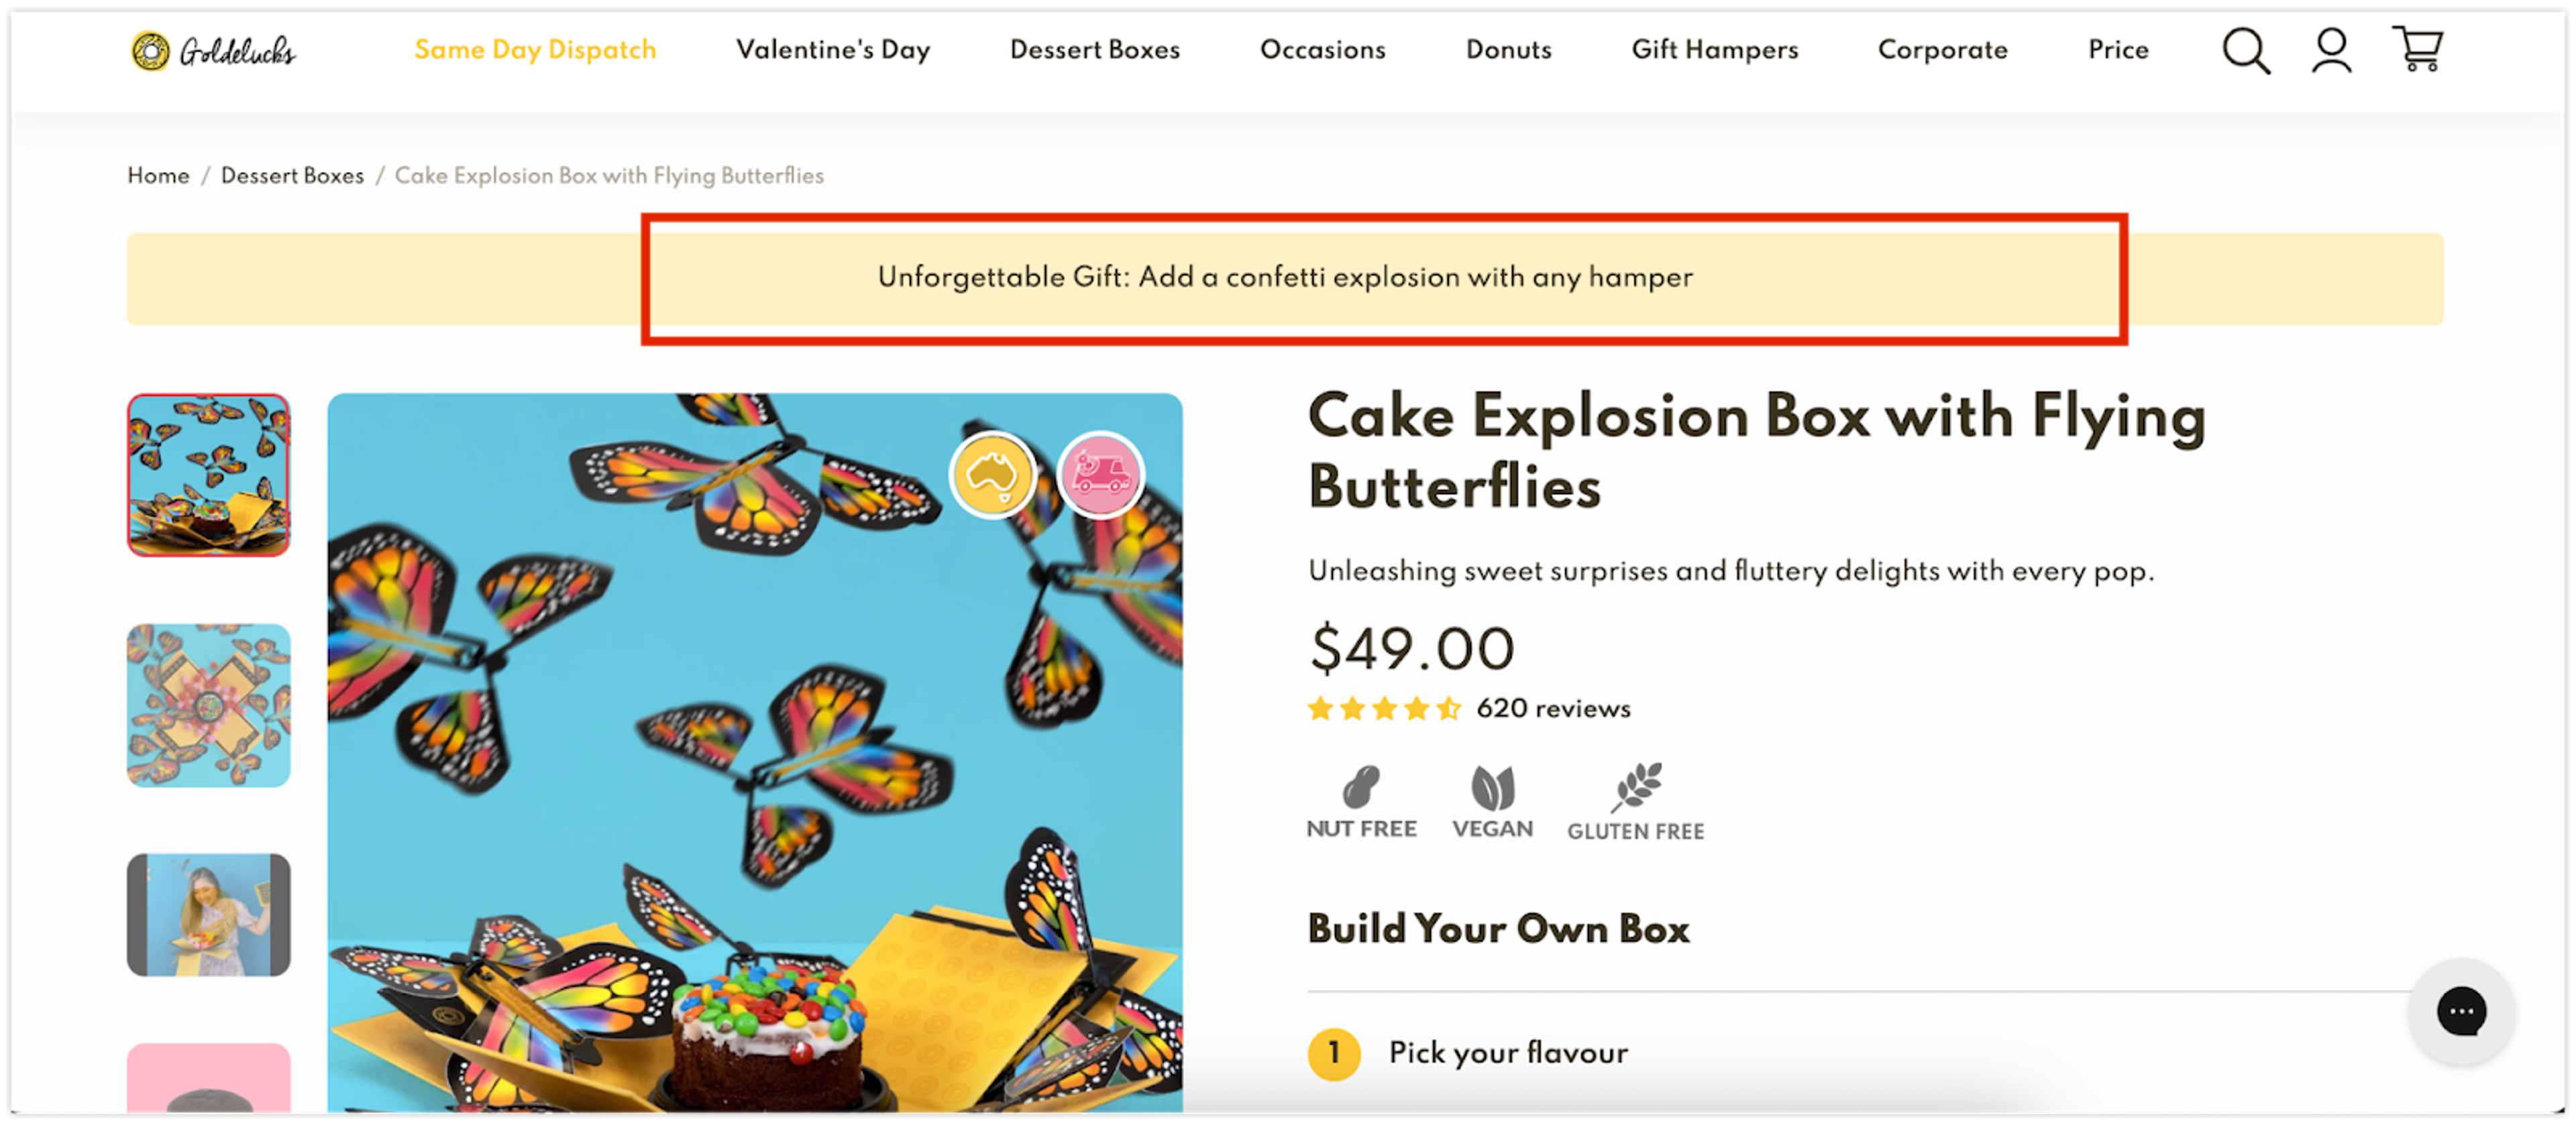Open the Donuts menu

point(1508,50)
